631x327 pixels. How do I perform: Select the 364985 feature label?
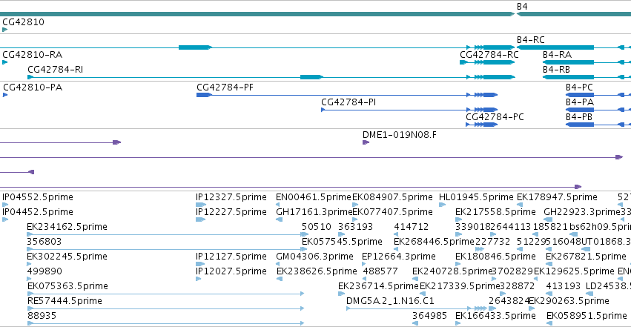(429, 316)
